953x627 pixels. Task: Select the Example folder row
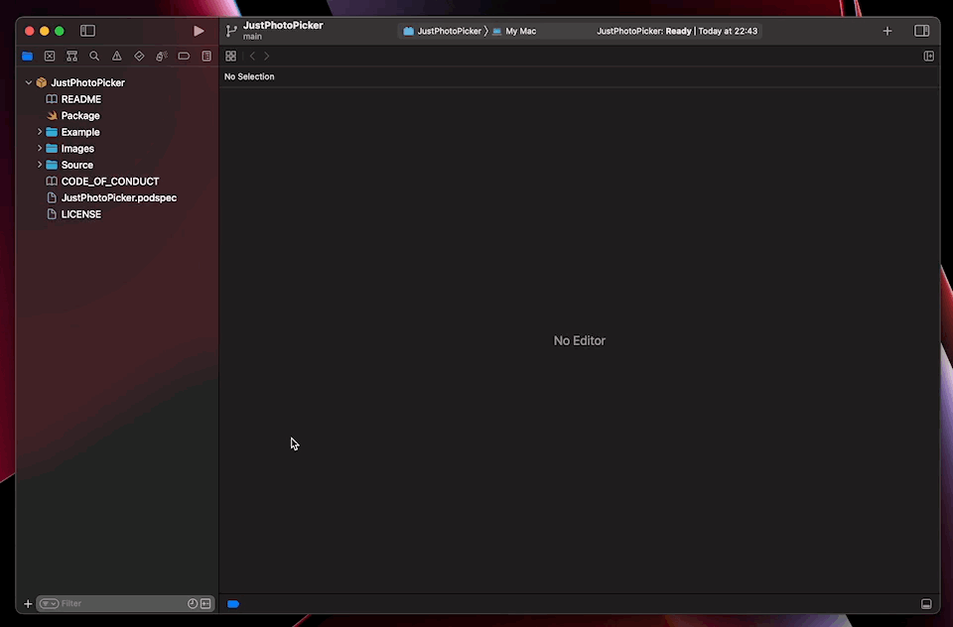[117, 132]
